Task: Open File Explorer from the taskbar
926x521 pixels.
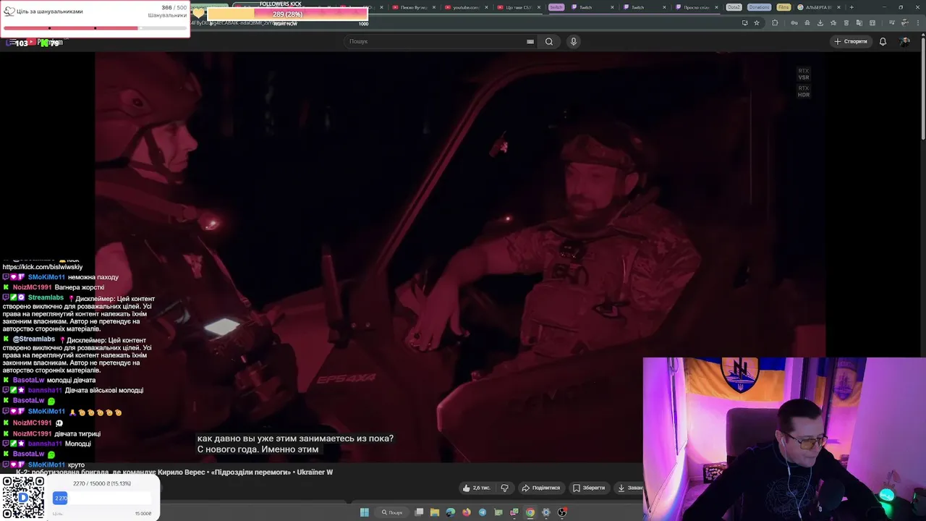Action: [435, 512]
